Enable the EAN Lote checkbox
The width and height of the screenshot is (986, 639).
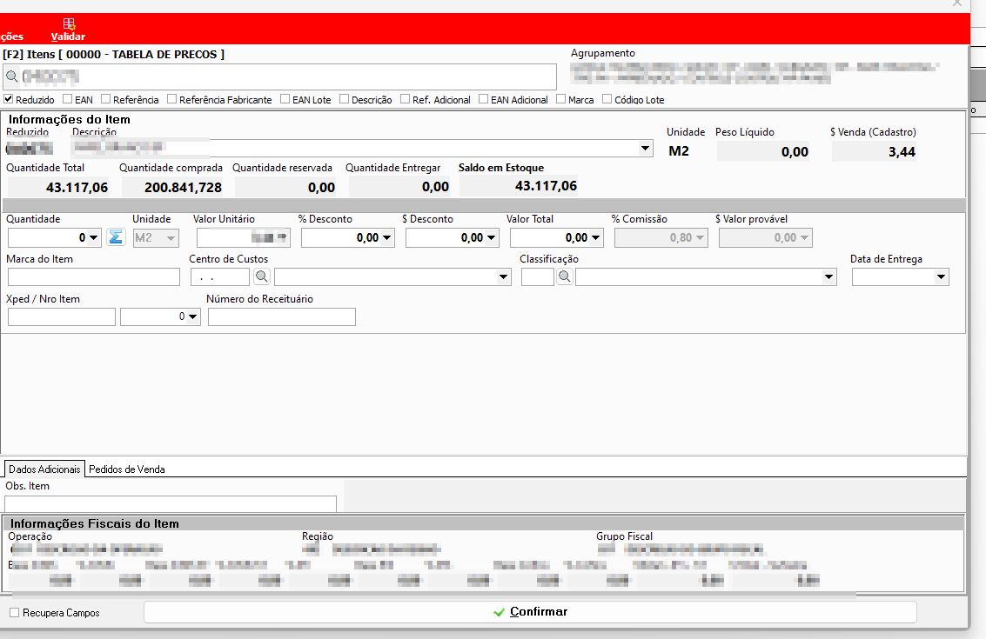point(285,99)
